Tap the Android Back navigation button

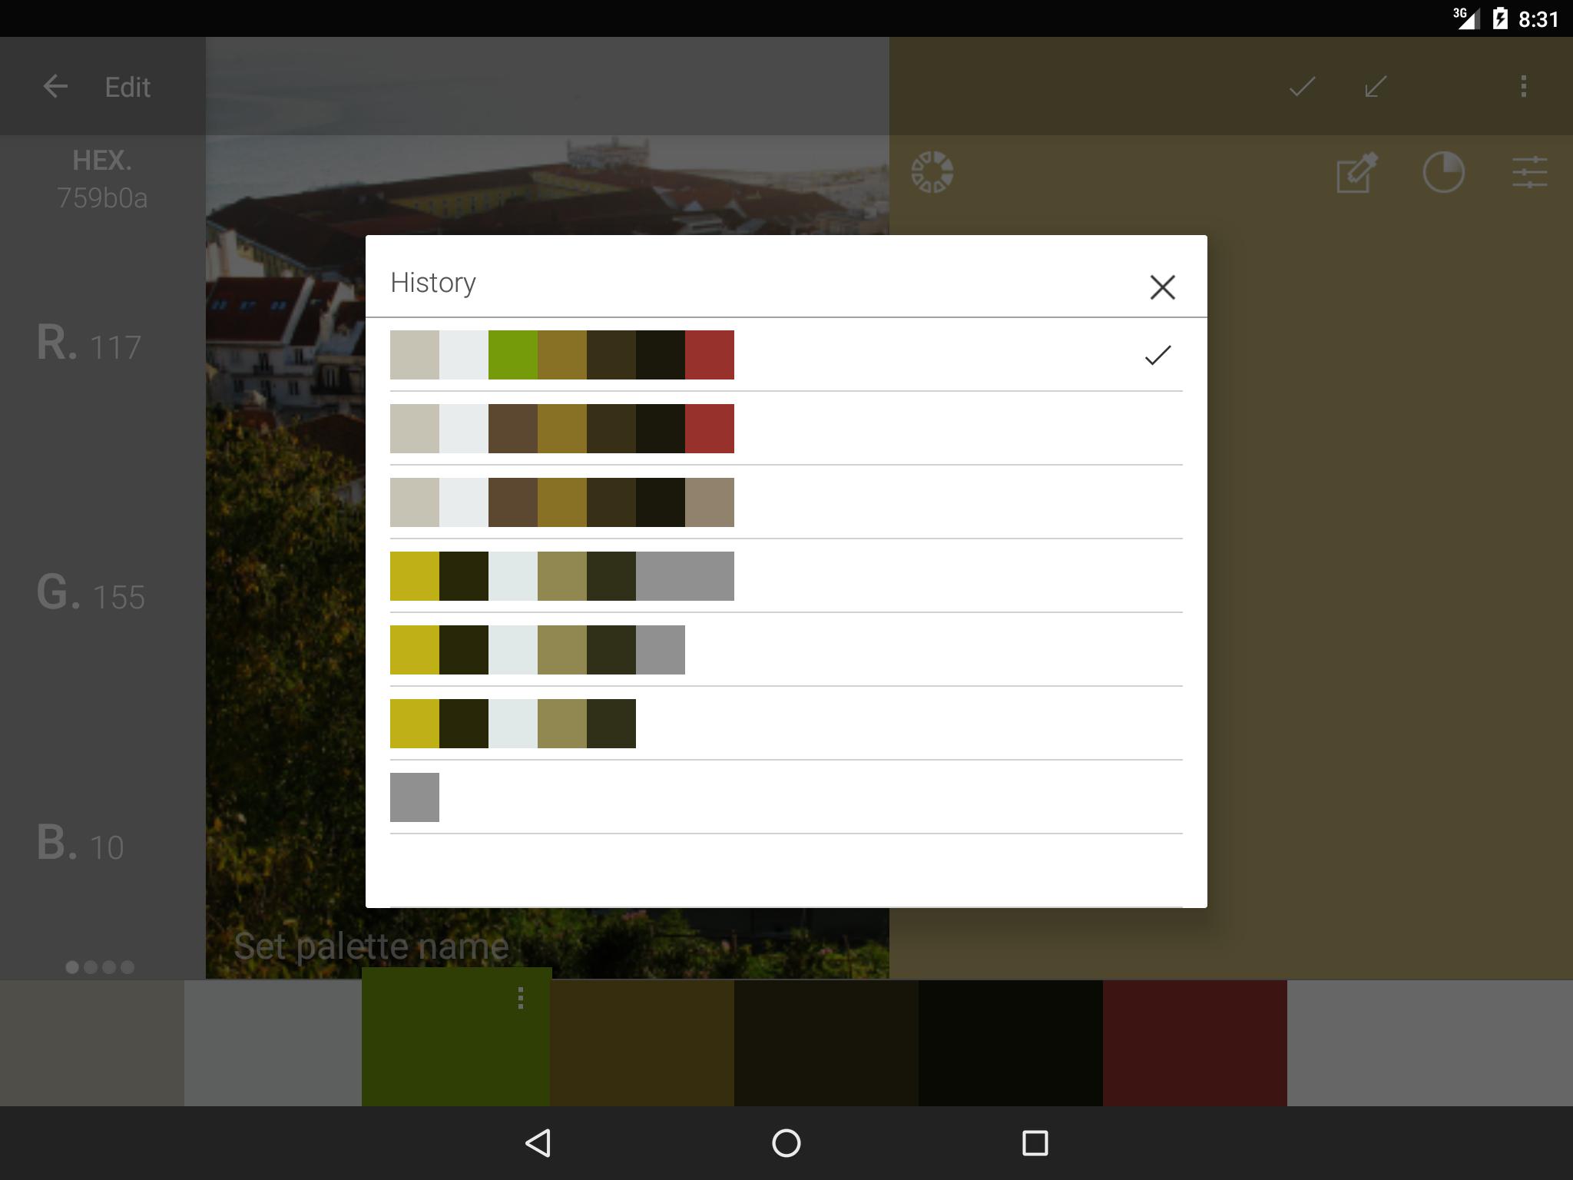coord(538,1143)
